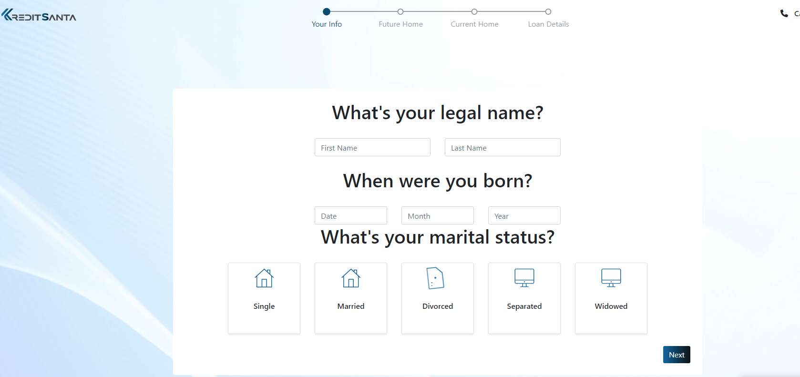The width and height of the screenshot is (800, 377).
Task: Focus the First Name field
Action: pyautogui.click(x=372, y=147)
